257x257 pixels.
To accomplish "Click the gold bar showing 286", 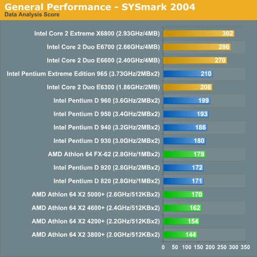I will click(x=197, y=47).
